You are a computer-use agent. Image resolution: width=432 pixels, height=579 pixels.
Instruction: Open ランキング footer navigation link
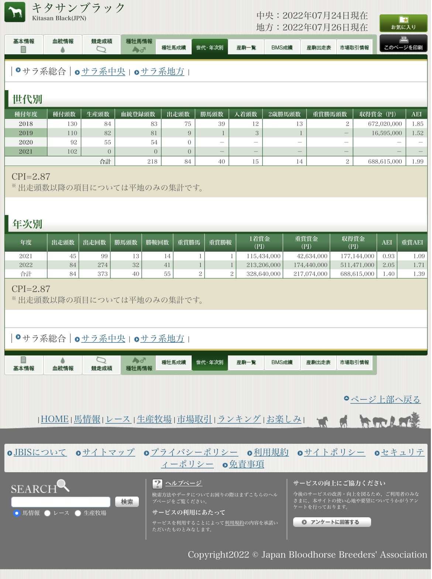coord(239,419)
